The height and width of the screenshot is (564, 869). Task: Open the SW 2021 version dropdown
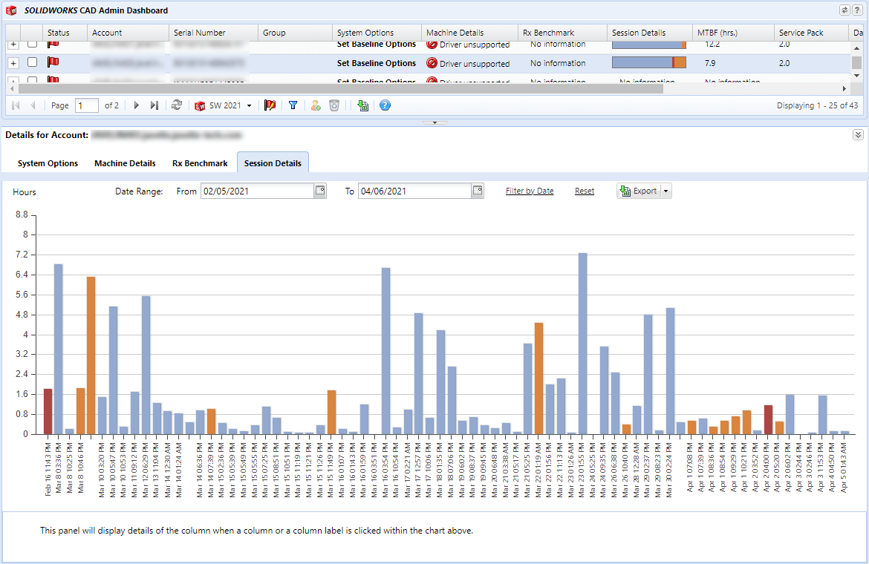pyautogui.click(x=249, y=105)
